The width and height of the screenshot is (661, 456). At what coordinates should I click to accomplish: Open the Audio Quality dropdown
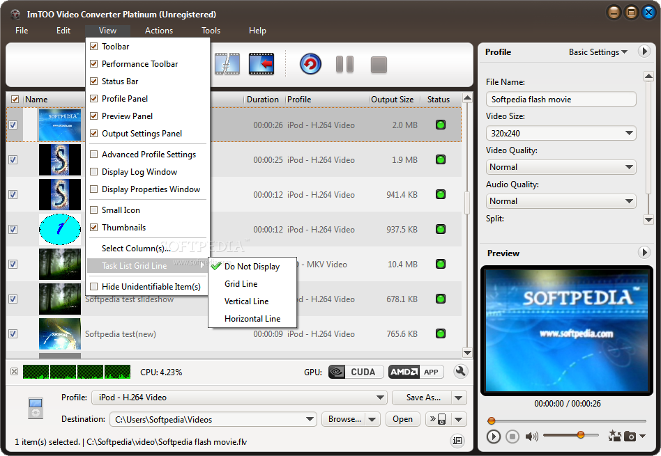click(x=561, y=201)
